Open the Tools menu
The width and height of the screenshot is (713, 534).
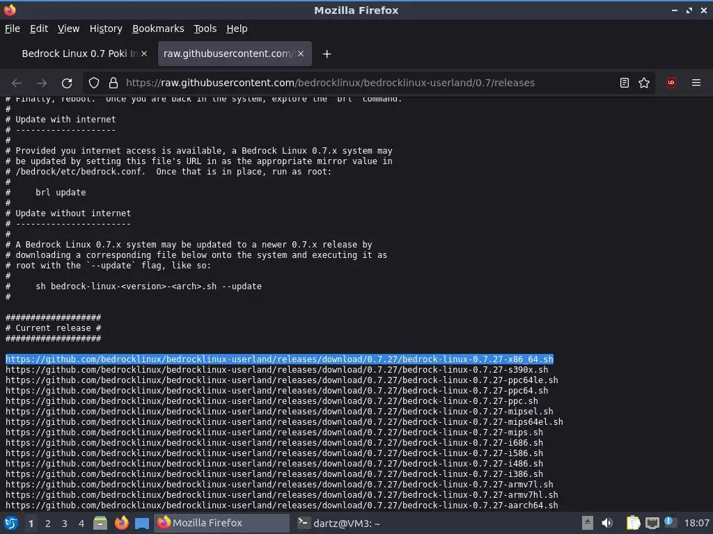[205, 29]
